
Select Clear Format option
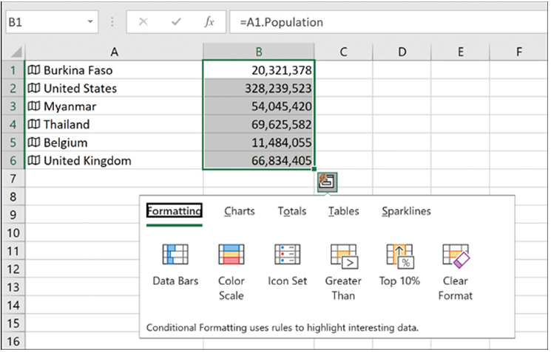pos(456,272)
